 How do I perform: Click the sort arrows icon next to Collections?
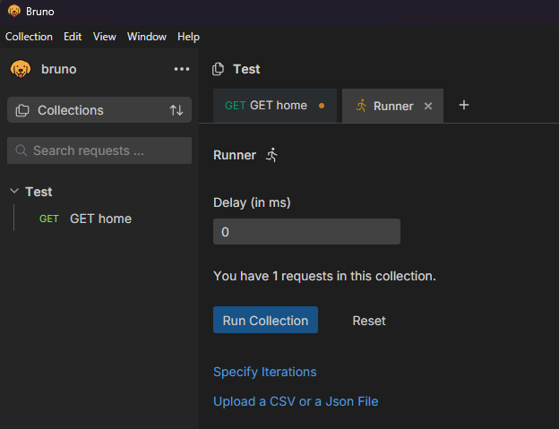176,110
